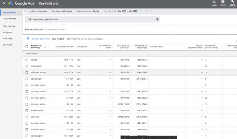Screen dimensions: 237x139
Task: Click 'No suggestions found' text
Action: (55, 29)
